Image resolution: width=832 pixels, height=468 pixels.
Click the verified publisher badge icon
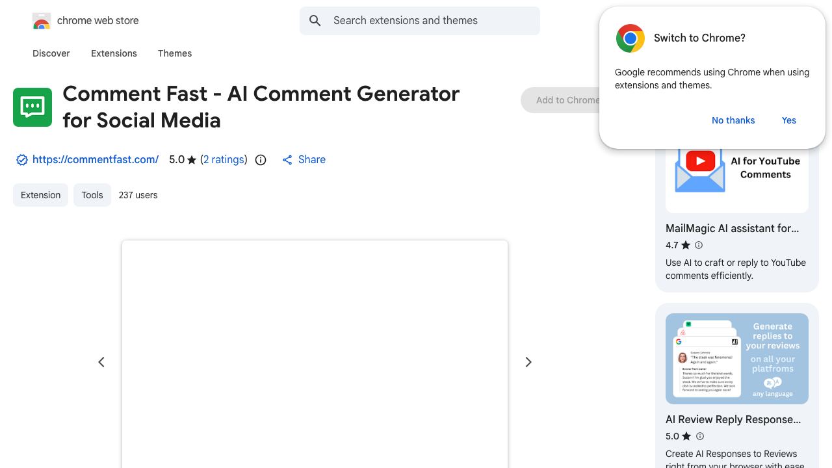21,160
